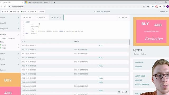Select the beta core sql radio option
The width and height of the screenshot is (169, 95).
tap(1, 39)
